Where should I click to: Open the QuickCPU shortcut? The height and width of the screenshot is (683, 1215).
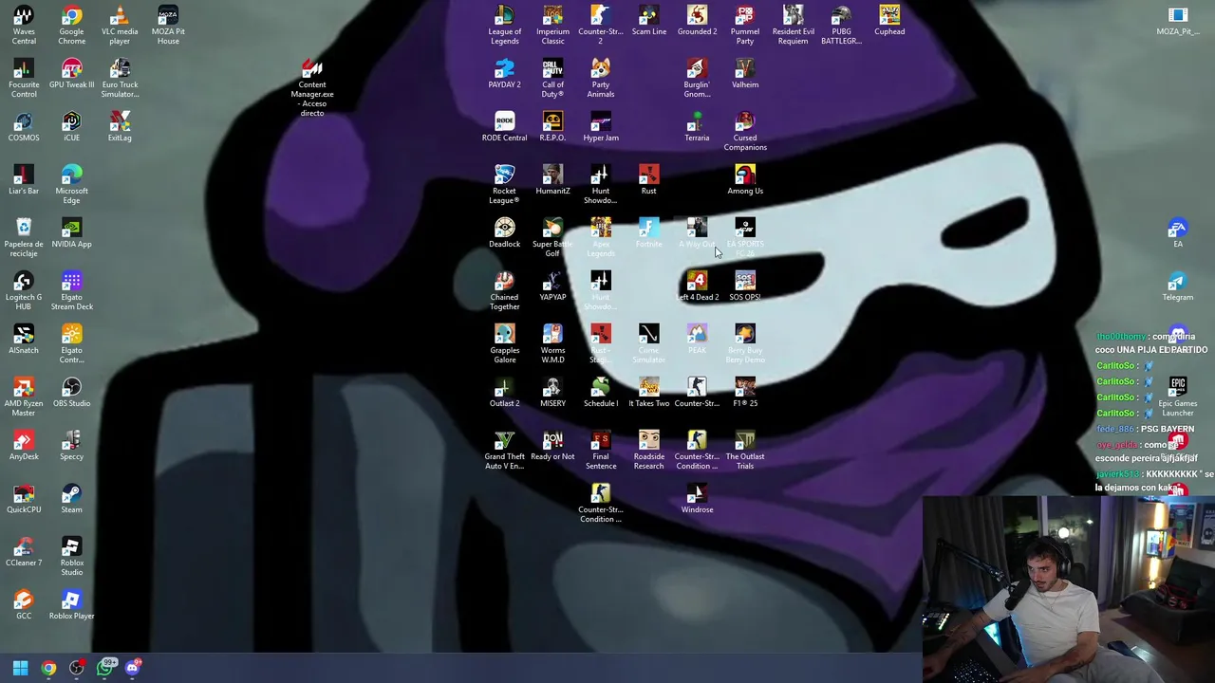click(24, 499)
